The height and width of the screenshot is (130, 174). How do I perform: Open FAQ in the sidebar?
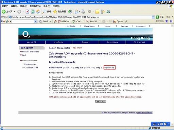tap(24, 55)
